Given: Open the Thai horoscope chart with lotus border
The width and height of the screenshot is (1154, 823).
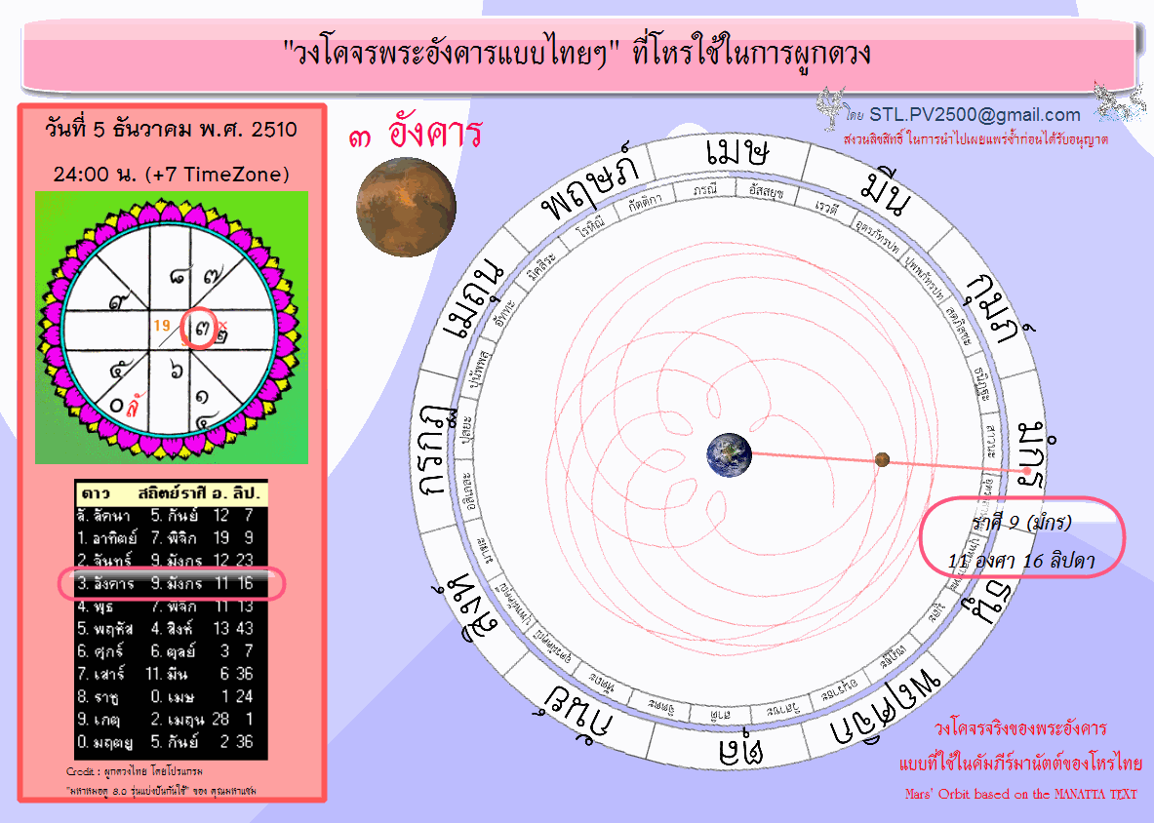Looking at the screenshot, I should 172,328.
